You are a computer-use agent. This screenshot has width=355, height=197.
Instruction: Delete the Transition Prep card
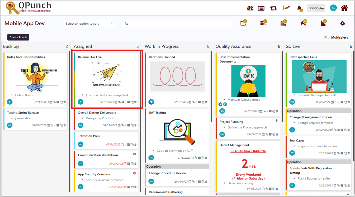136,145
